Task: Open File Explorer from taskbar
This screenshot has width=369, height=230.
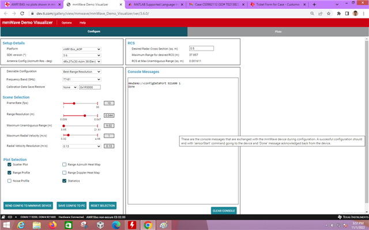Action: point(37,225)
